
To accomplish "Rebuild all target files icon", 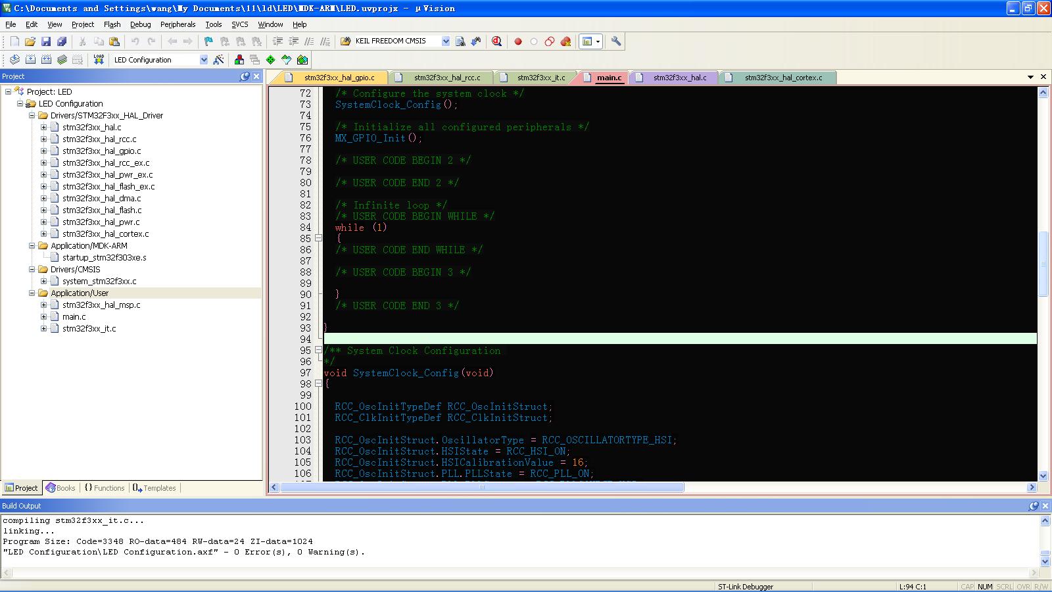I will click(x=46, y=60).
